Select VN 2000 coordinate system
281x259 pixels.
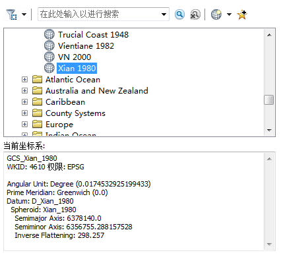coord(75,57)
